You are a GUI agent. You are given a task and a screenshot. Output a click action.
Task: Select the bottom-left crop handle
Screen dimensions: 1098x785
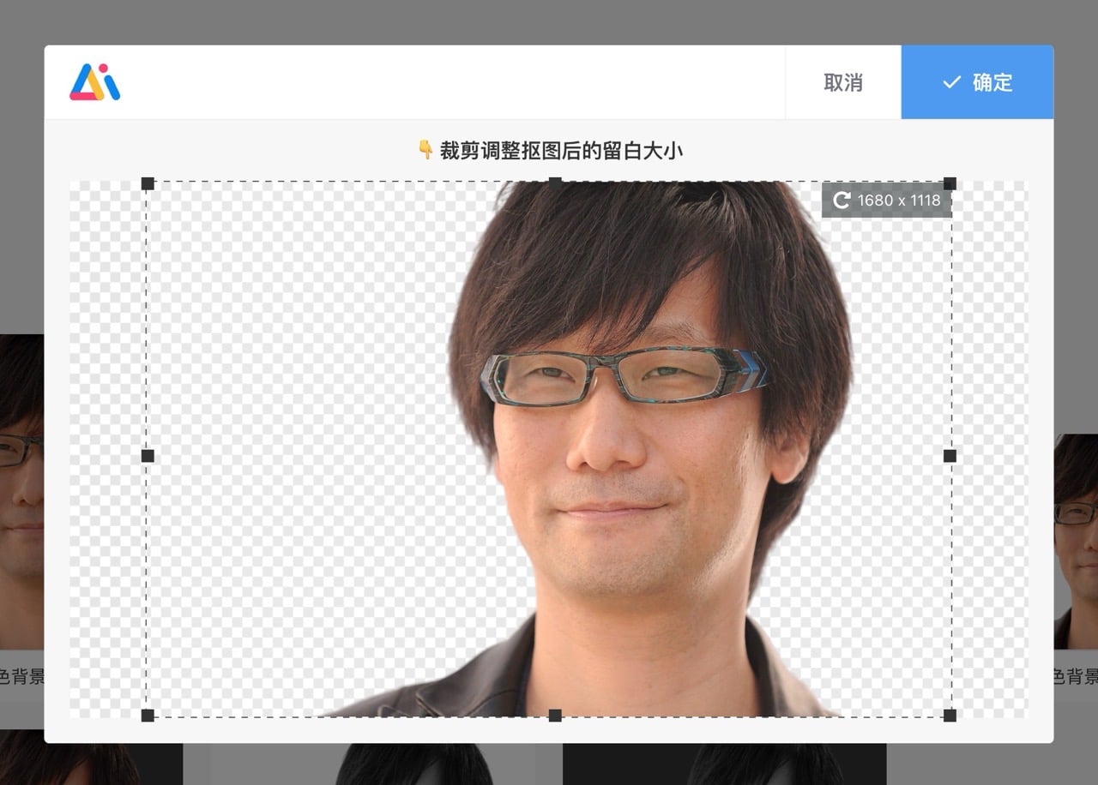(148, 715)
